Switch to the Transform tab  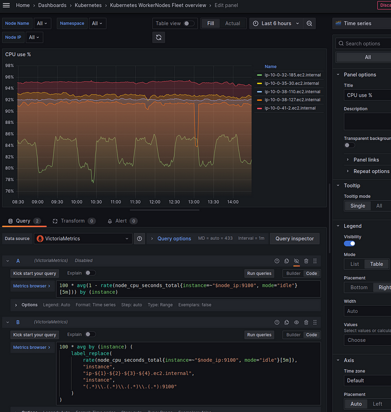pos(72,221)
